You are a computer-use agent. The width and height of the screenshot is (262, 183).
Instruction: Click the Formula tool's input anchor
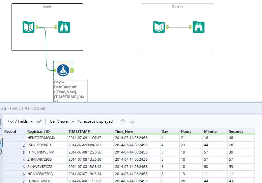point(55,70)
